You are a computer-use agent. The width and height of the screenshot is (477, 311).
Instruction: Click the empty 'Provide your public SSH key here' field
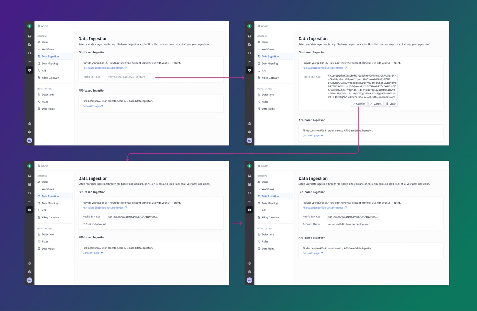click(133, 77)
